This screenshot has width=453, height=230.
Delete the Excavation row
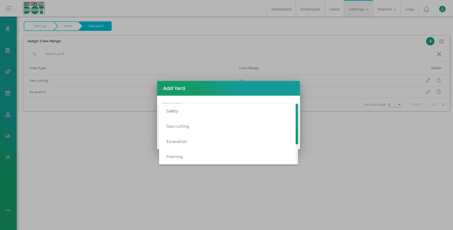pyautogui.click(x=439, y=92)
